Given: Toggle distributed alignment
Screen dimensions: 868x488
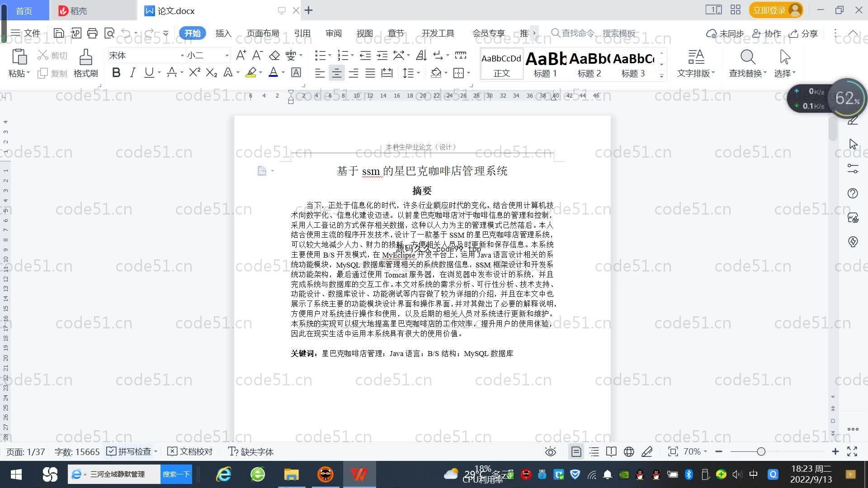Looking at the screenshot, I should (x=387, y=73).
